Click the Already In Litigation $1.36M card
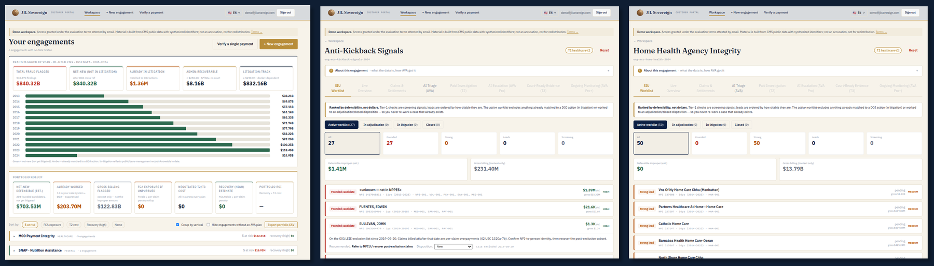This screenshot has height=266, width=934. [154, 78]
